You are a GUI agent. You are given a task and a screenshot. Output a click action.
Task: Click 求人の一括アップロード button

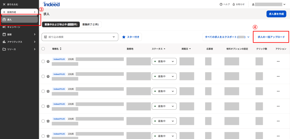pyautogui.click(x=271, y=37)
